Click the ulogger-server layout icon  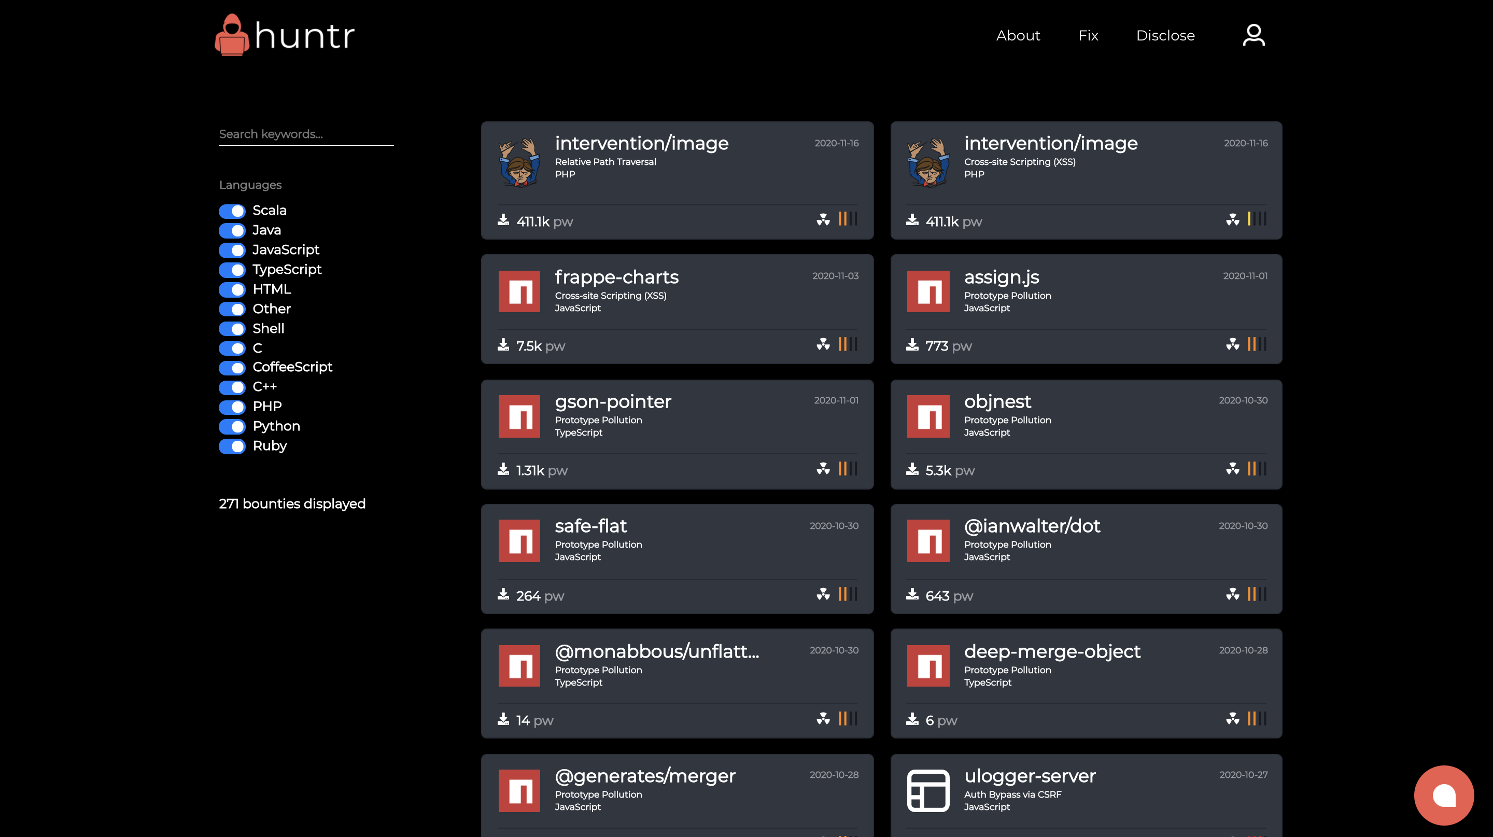[x=928, y=791]
